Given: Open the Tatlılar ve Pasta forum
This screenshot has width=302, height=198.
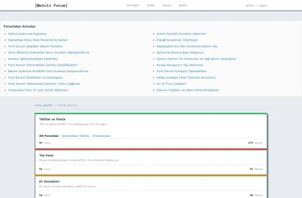Looking at the screenshot, I should pyautogui.click(x=52, y=119).
